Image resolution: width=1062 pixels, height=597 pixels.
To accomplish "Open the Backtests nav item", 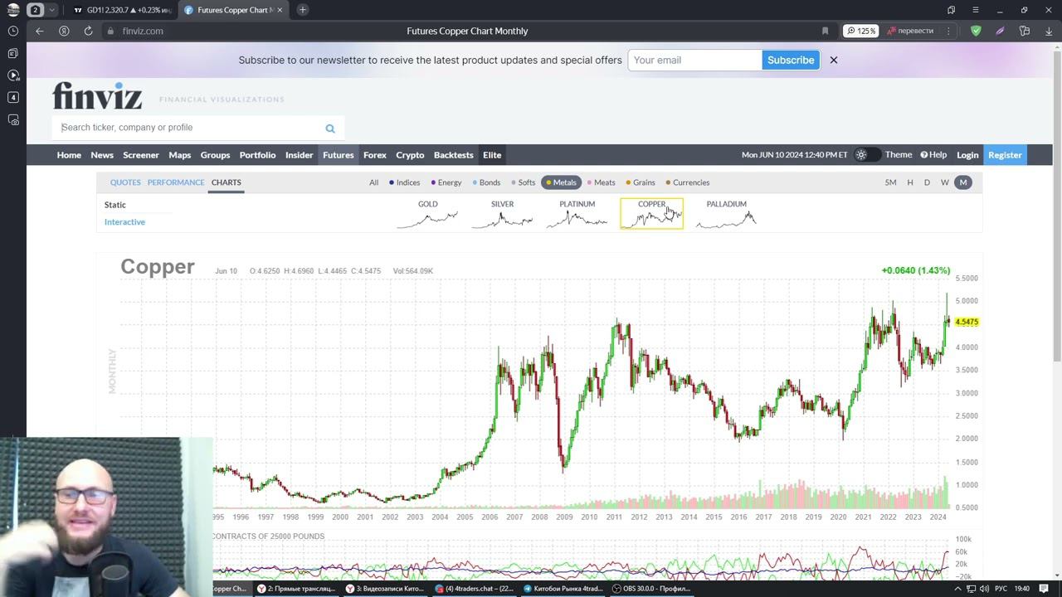I will pos(454,155).
